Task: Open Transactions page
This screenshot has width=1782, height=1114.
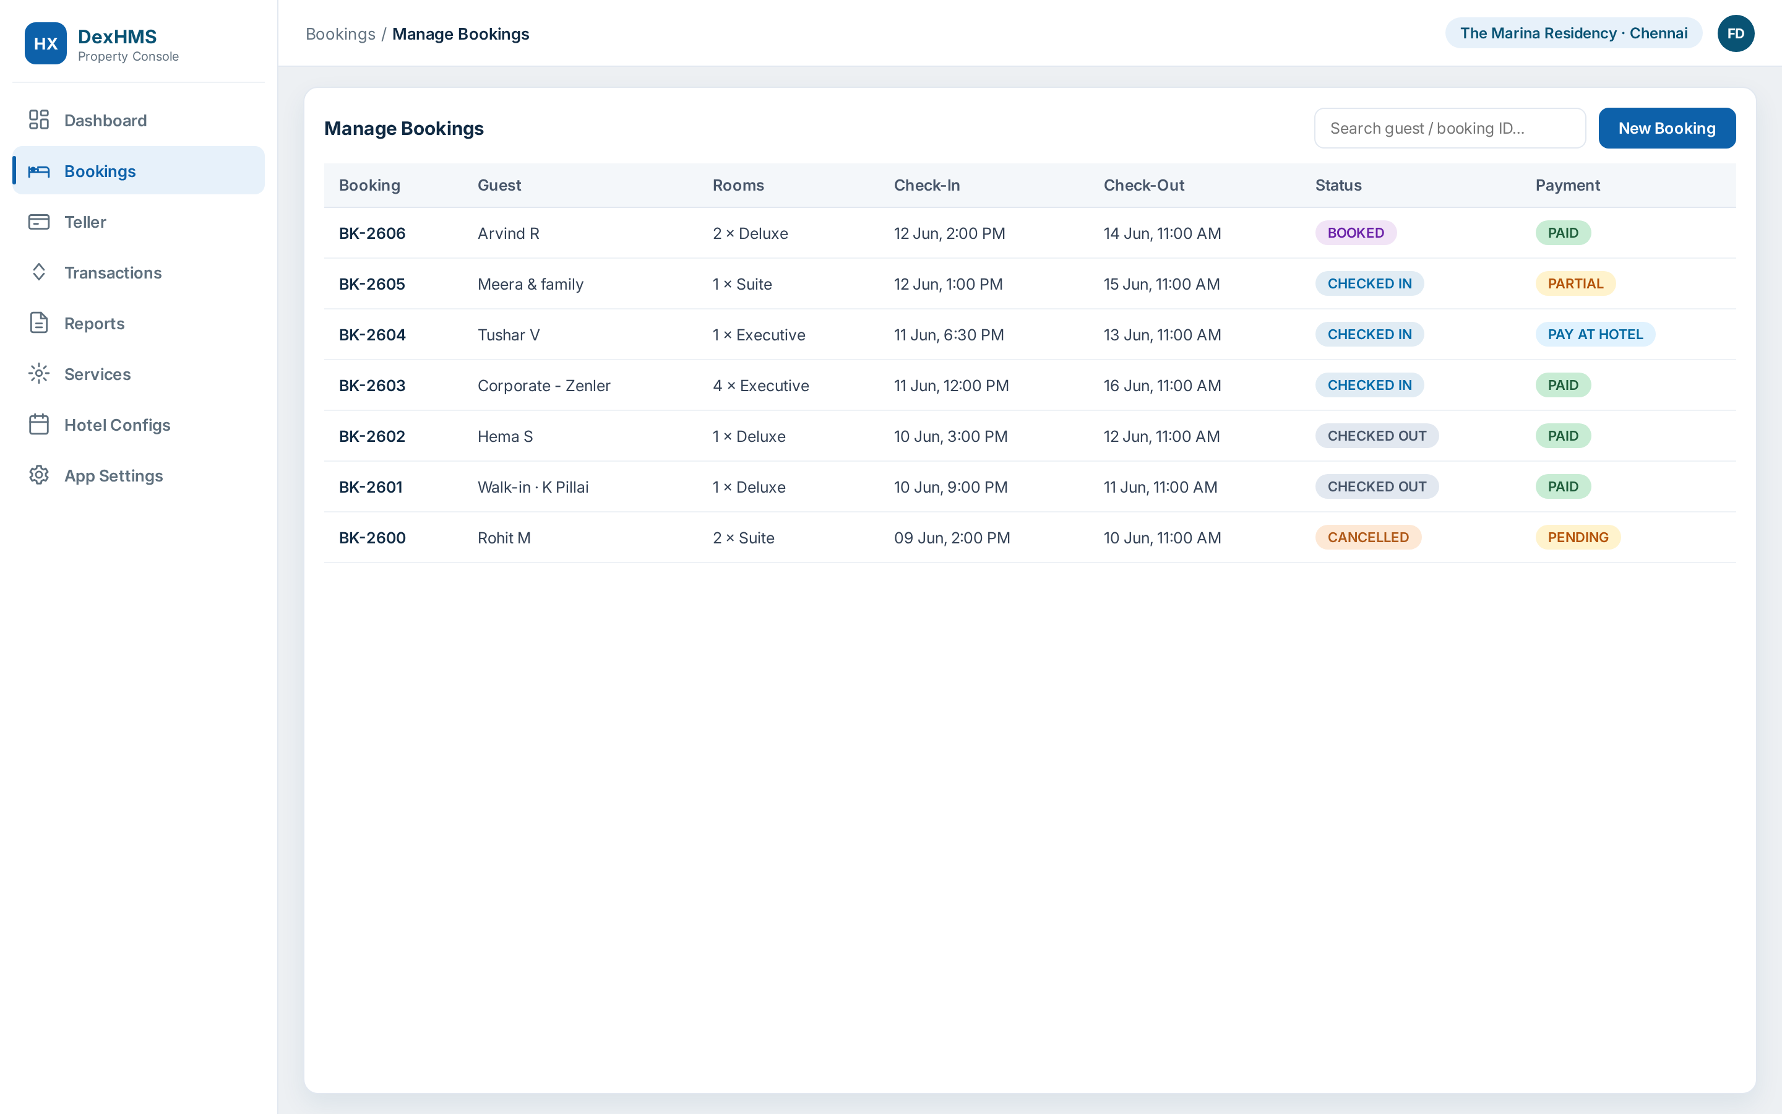Action: [x=139, y=272]
